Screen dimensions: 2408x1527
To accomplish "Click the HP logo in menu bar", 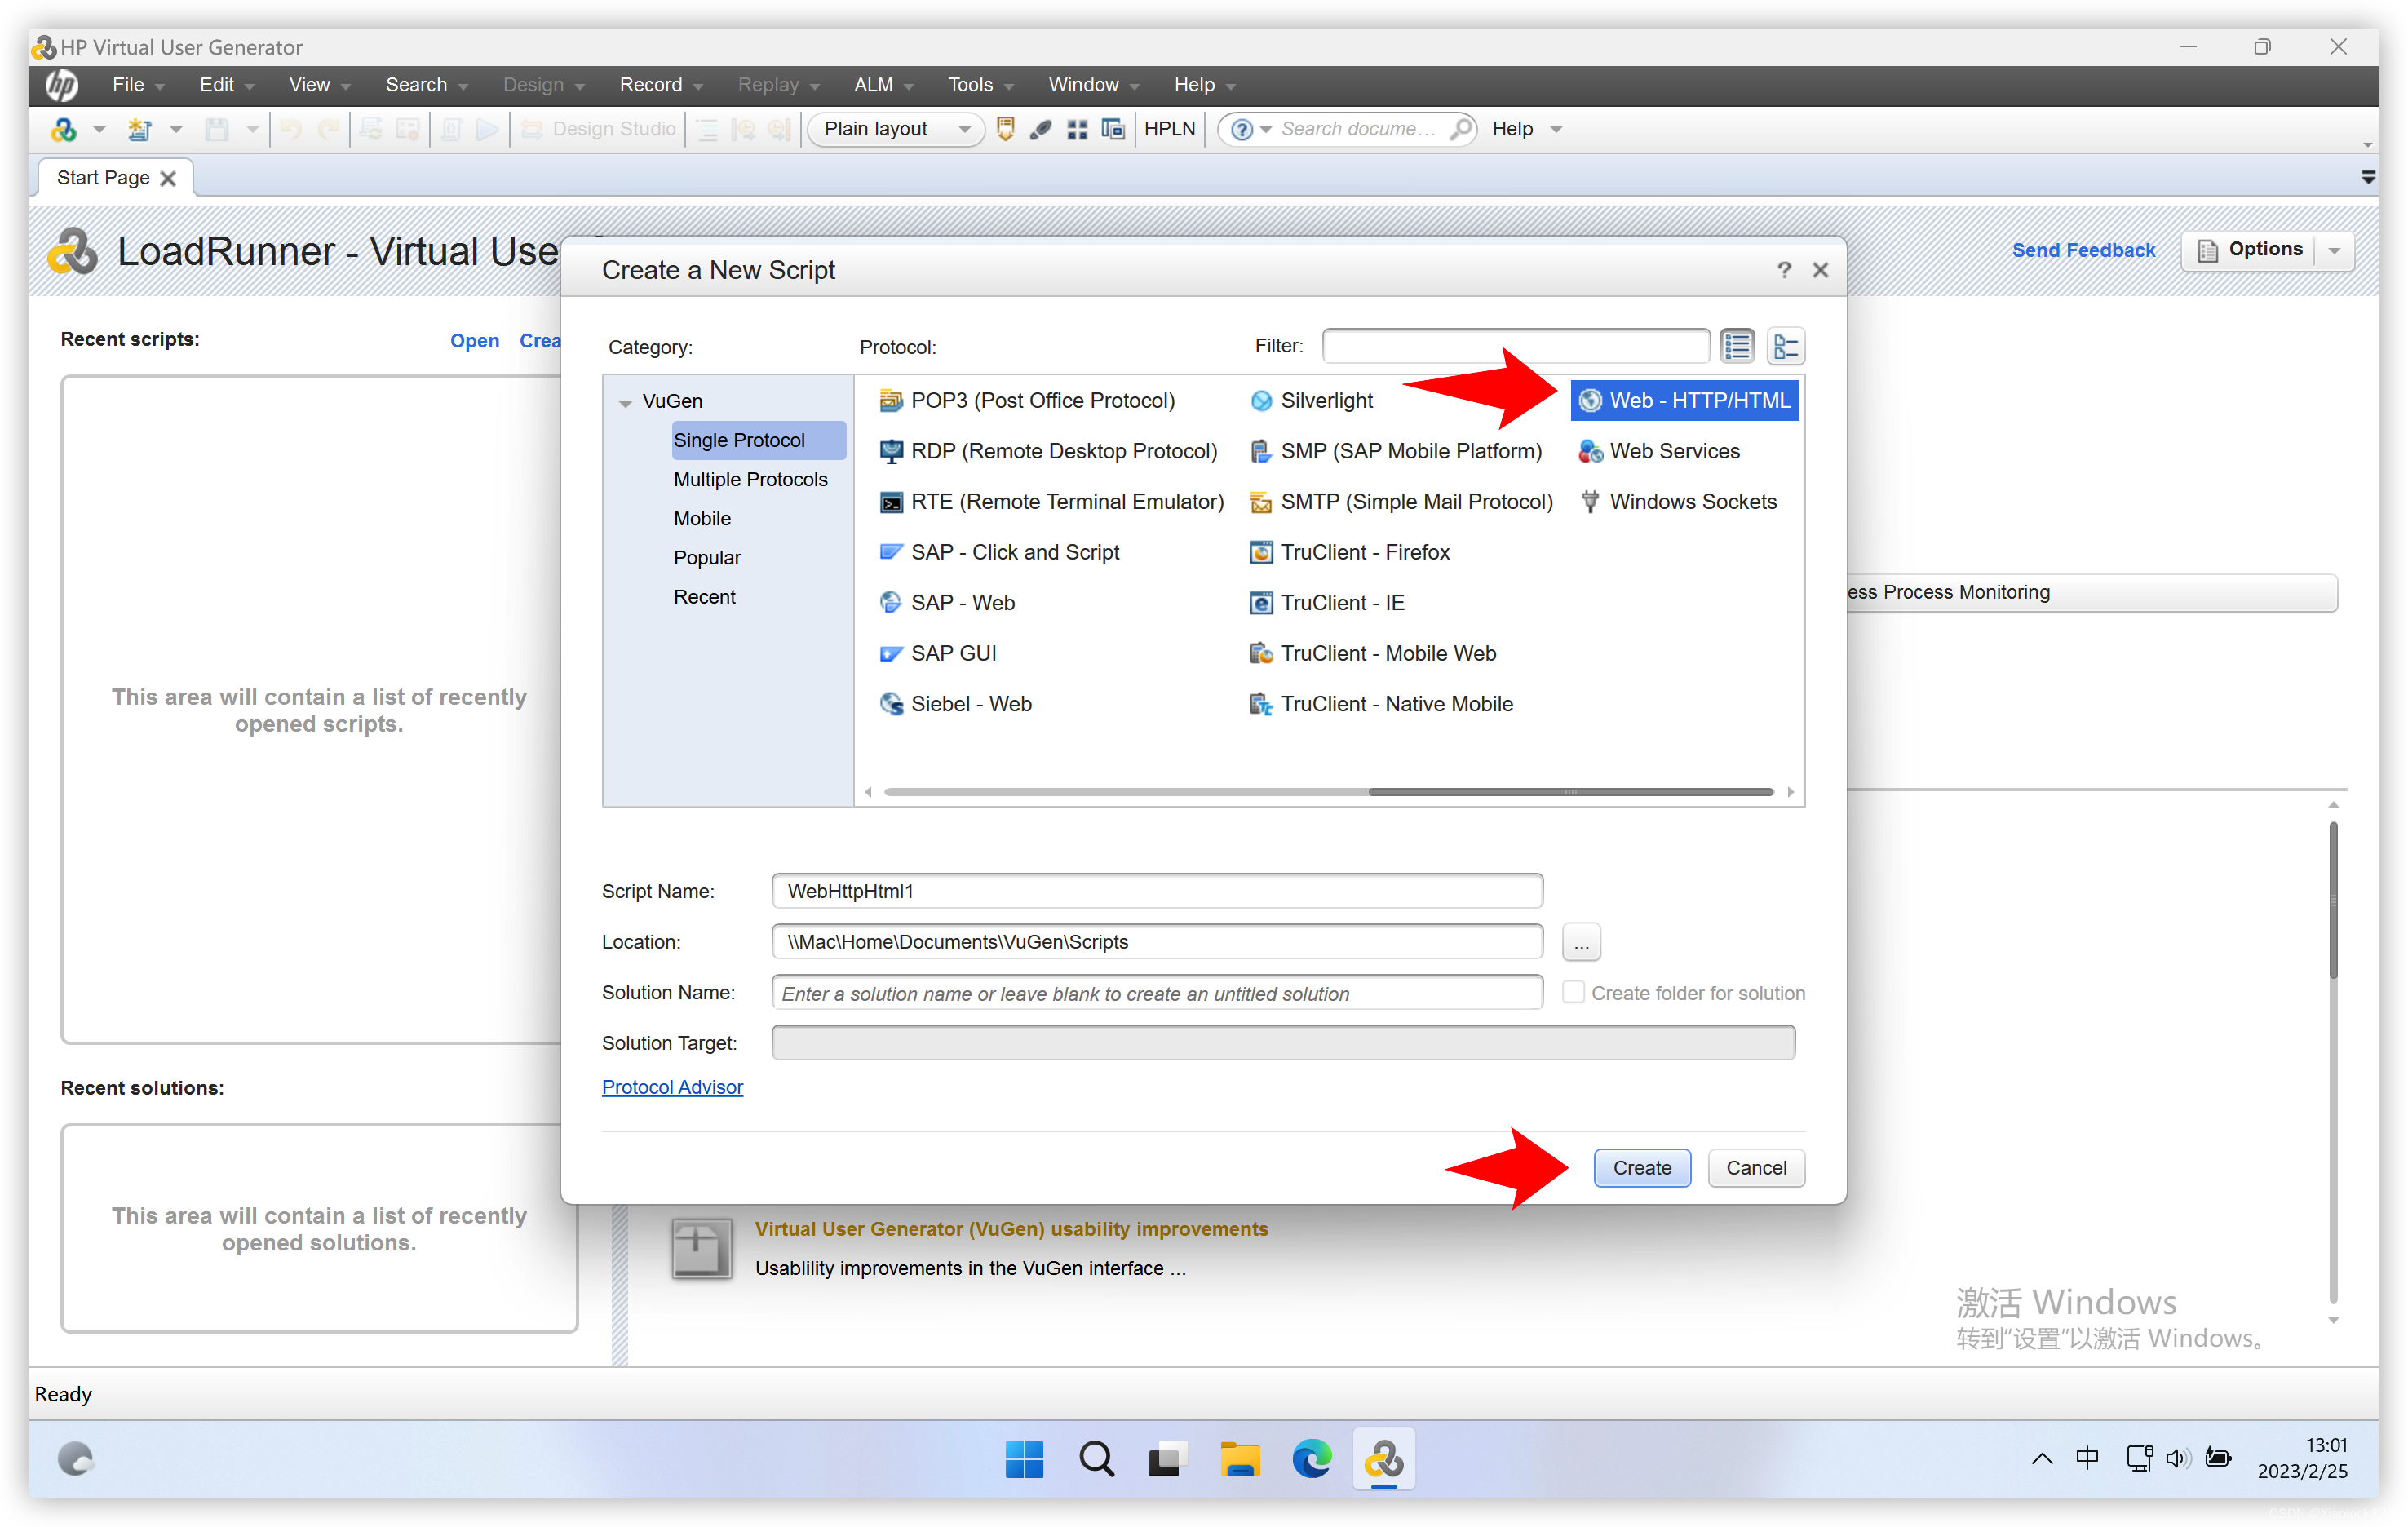I will [x=61, y=85].
